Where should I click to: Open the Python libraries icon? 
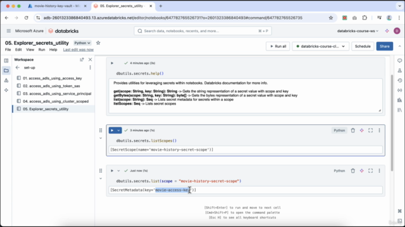[399, 110]
